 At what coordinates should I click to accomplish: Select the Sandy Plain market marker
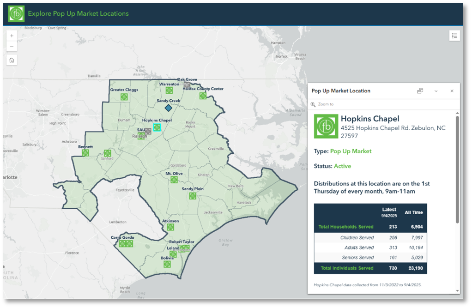click(x=193, y=196)
